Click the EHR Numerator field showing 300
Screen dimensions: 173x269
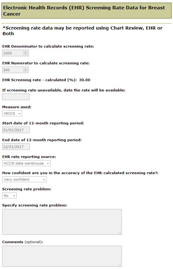[x=16, y=70]
